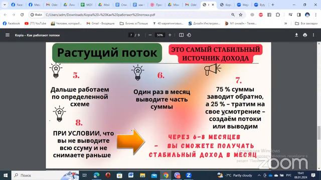Reload the current page
This screenshot has height=180, width=321.
[22, 14]
